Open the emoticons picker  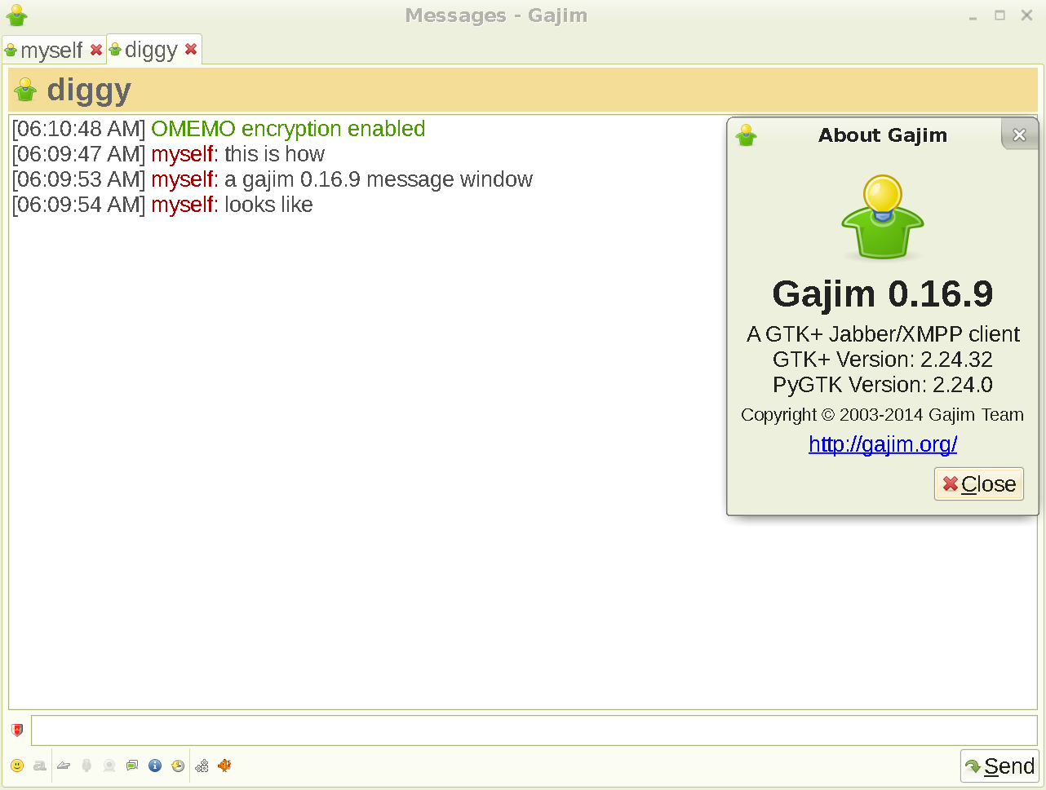click(17, 766)
